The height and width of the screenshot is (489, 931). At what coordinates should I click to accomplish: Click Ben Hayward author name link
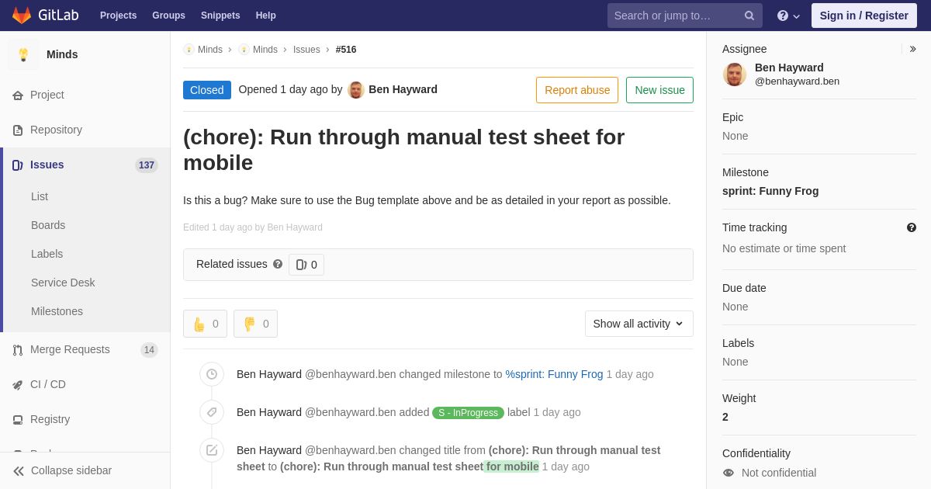click(403, 89)
